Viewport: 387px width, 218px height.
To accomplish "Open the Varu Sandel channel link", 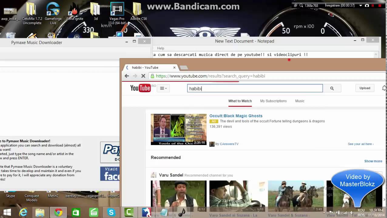I will (171, 175).
